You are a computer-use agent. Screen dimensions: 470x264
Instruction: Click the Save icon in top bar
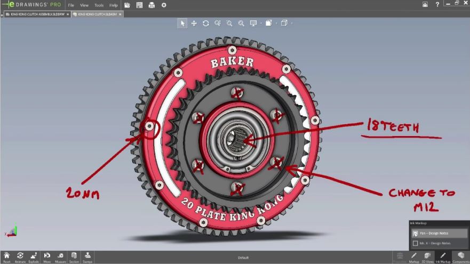point(139,5)
